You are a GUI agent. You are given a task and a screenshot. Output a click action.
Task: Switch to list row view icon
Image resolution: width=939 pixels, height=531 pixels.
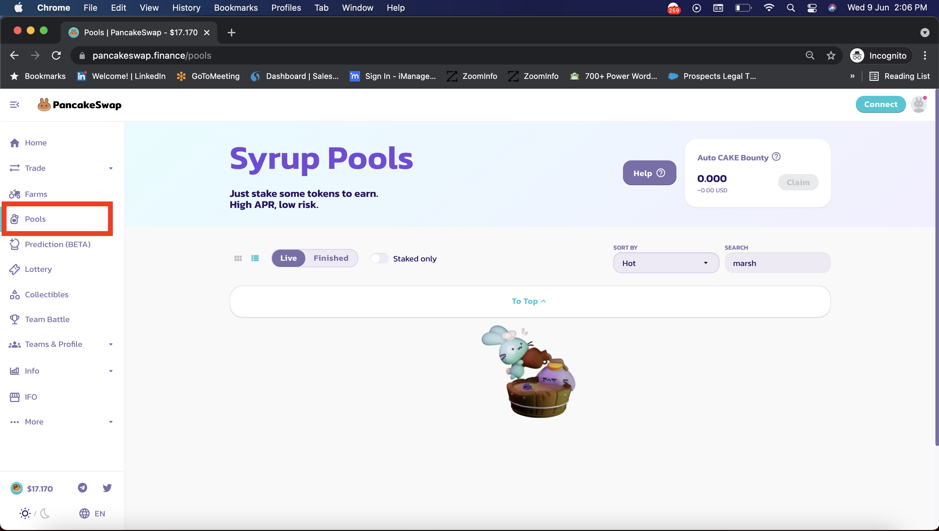point(255,258)
